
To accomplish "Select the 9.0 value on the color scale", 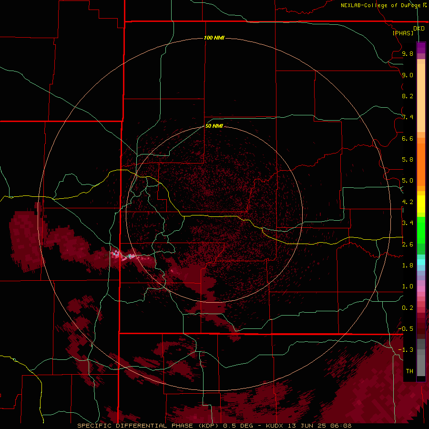I will (408, 75).
